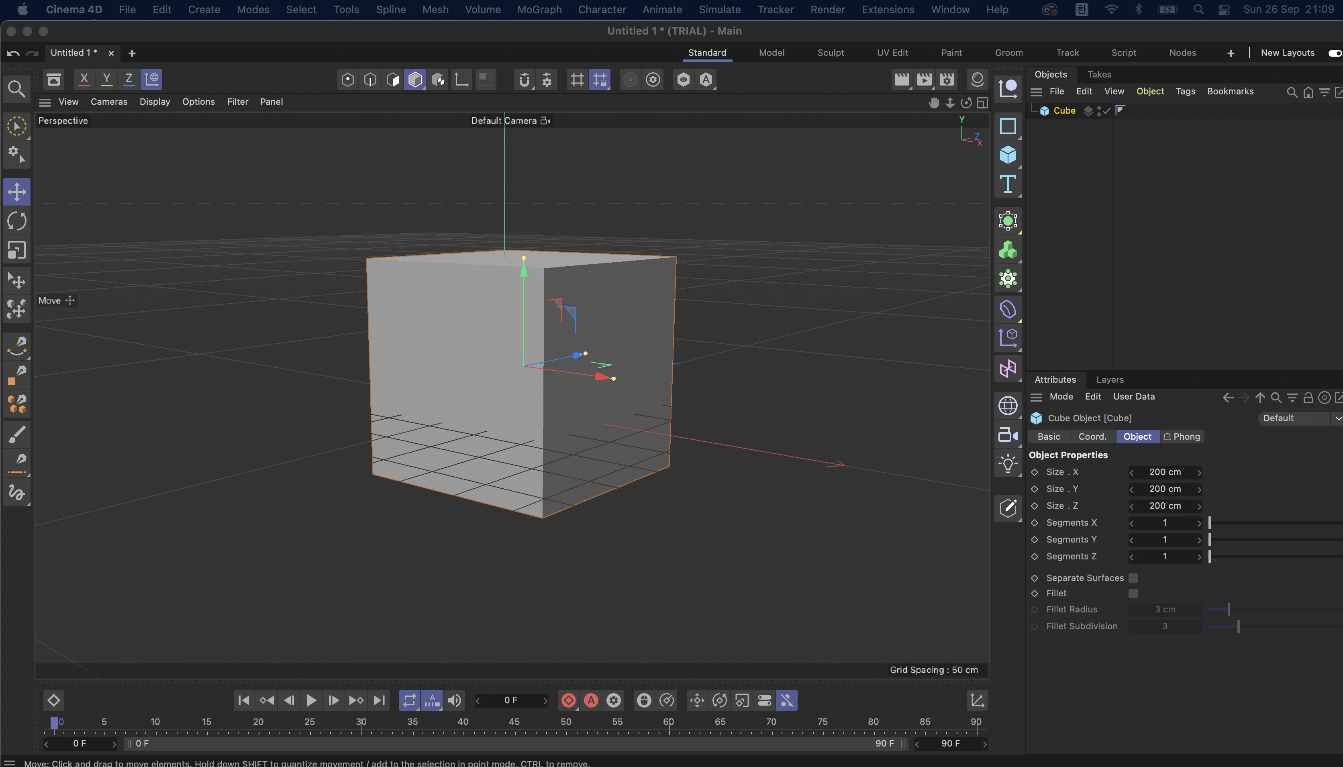
Task: Open the Objects manager hamburger menu
Action: (1036, 92)
